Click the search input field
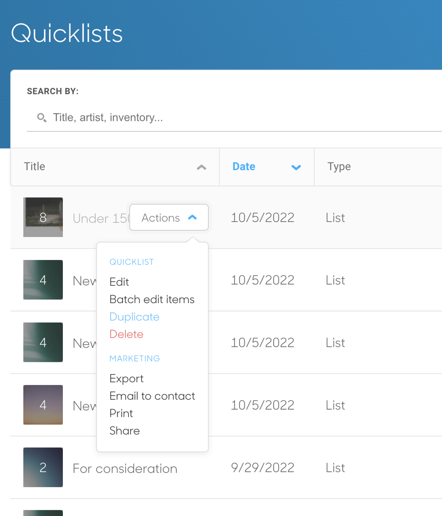The width and height of the screenshot is (442, 516). 162,118
